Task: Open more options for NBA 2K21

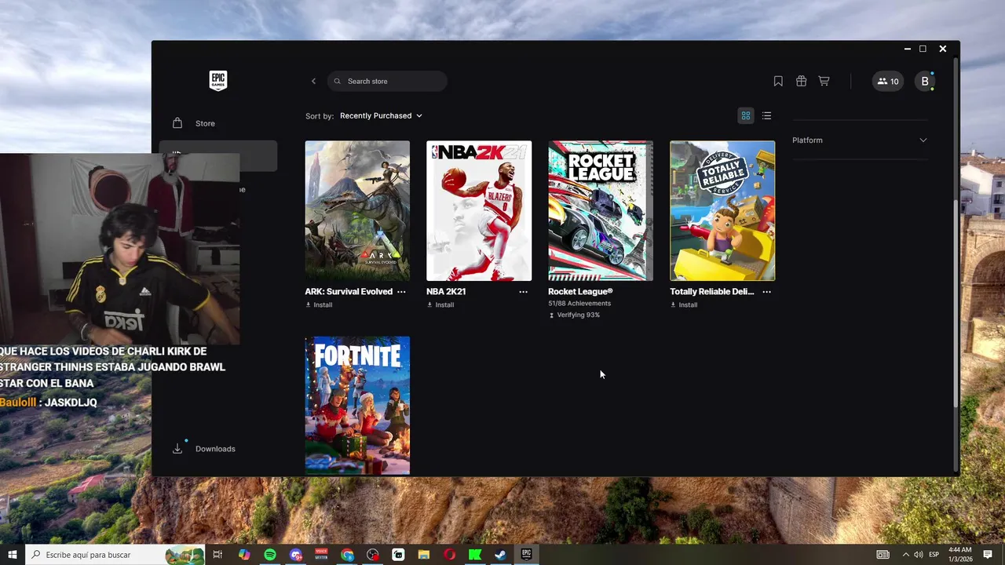Action: [x=523, y=291]
